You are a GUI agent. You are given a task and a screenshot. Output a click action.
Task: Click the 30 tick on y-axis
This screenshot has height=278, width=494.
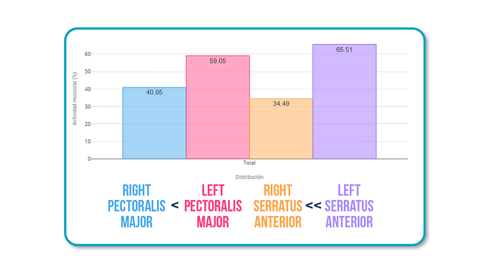coord(87,107)
